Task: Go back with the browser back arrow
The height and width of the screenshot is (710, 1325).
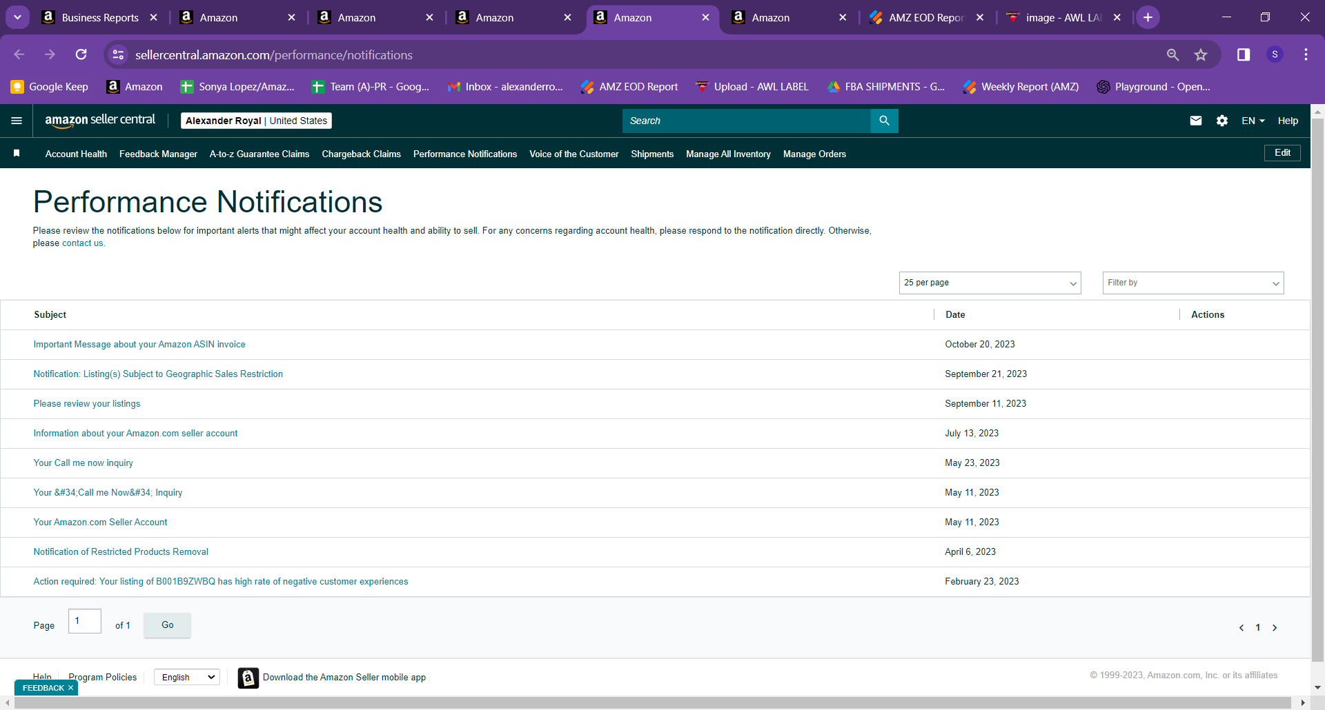Action: tap(19, 54)
